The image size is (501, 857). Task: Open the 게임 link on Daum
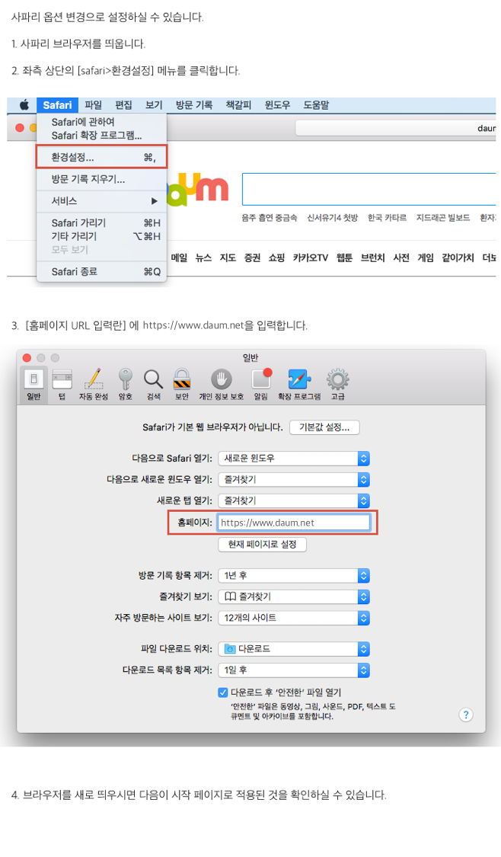(426, 258)
